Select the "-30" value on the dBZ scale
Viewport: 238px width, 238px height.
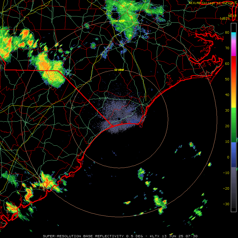tap(226, 204)
